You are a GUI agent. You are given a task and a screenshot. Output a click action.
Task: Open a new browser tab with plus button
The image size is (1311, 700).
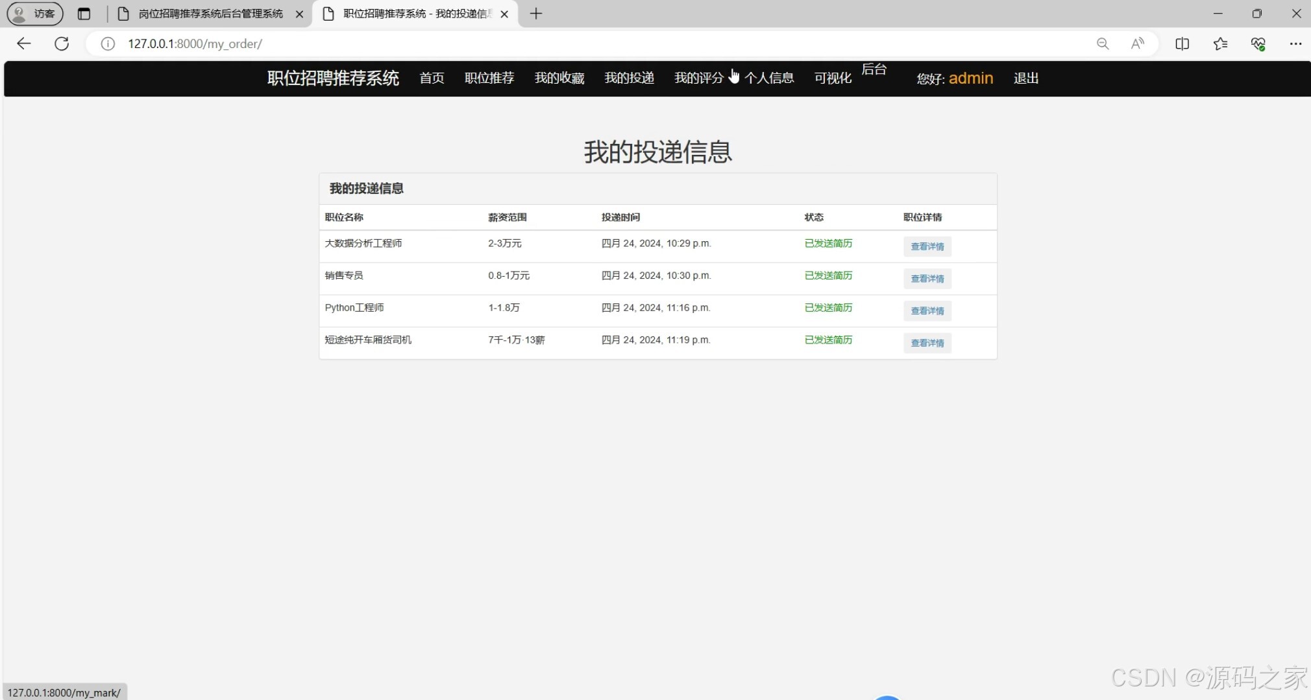tap(535, 14)
